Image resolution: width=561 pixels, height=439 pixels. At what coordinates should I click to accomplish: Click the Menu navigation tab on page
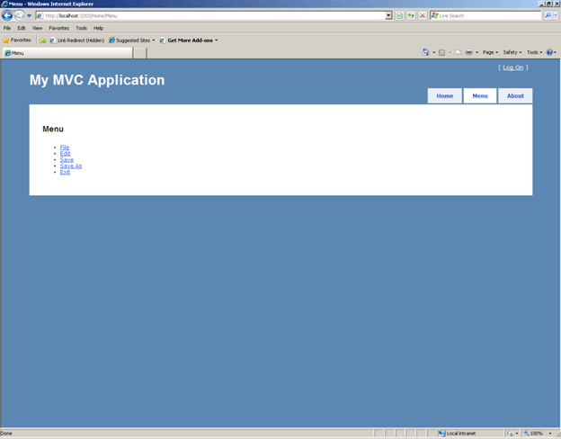tap(480, 96)
